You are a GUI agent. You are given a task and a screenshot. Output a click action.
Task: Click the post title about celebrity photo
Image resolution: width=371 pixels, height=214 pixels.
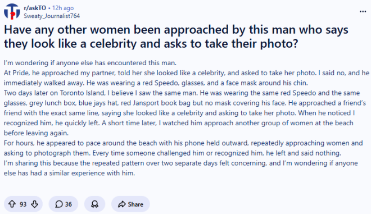coord(176,37)
